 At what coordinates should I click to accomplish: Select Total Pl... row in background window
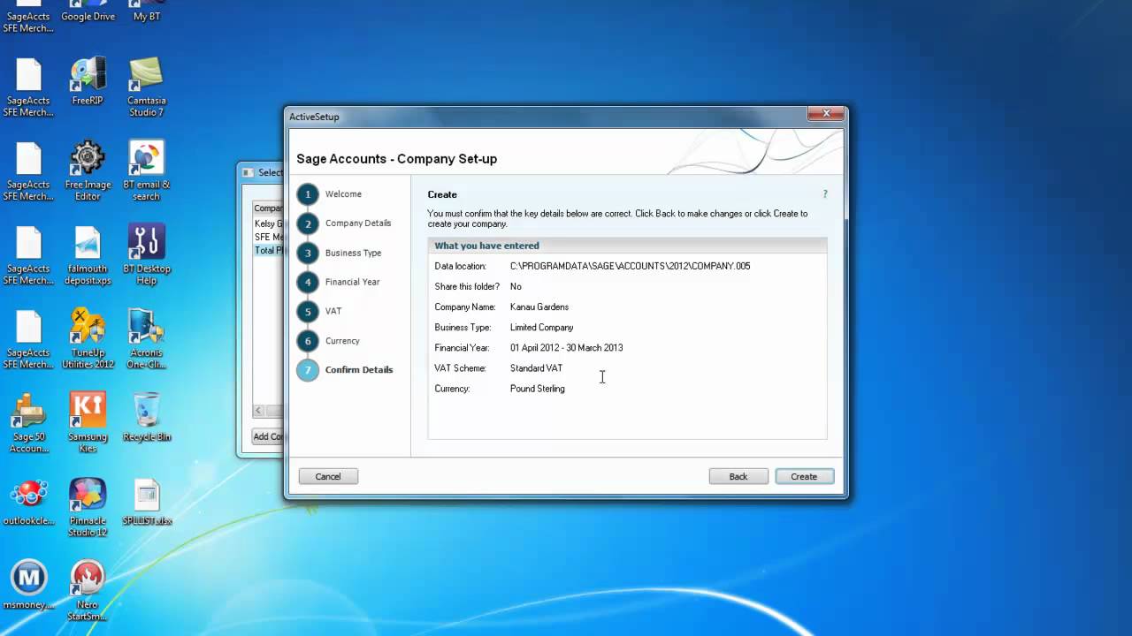[268, 250]
